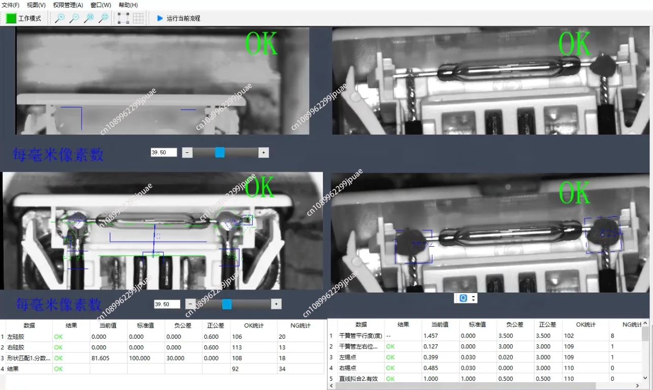The width and height of the screenshot is (653, 390).
Task: Click the left table's 数据 column header
Action: (29, 326)
